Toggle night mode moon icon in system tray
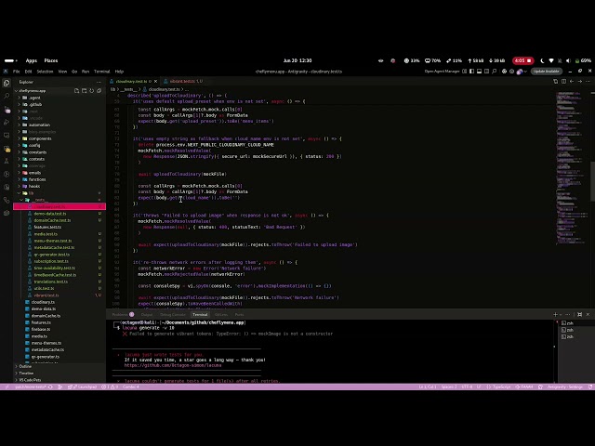 coord(542,60)
